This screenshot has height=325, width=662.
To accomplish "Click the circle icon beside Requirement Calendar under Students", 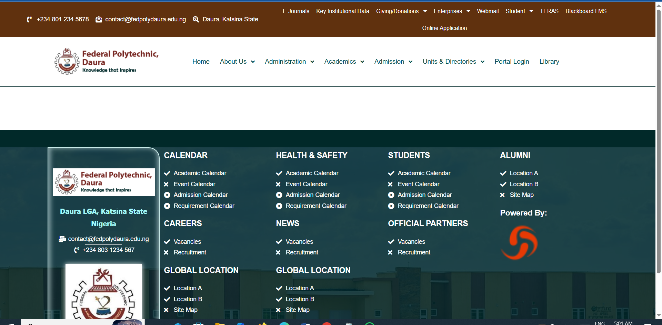I will point(391,206).
